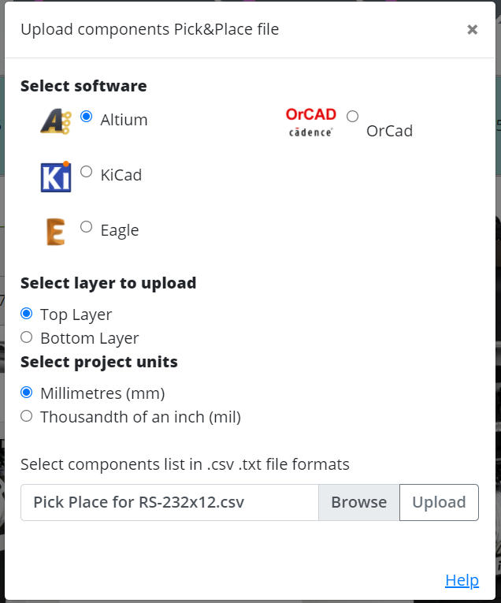Pick the Eagle software radio button
The width and height of the screenshot is (501, 603).
[x=87, y=227]
